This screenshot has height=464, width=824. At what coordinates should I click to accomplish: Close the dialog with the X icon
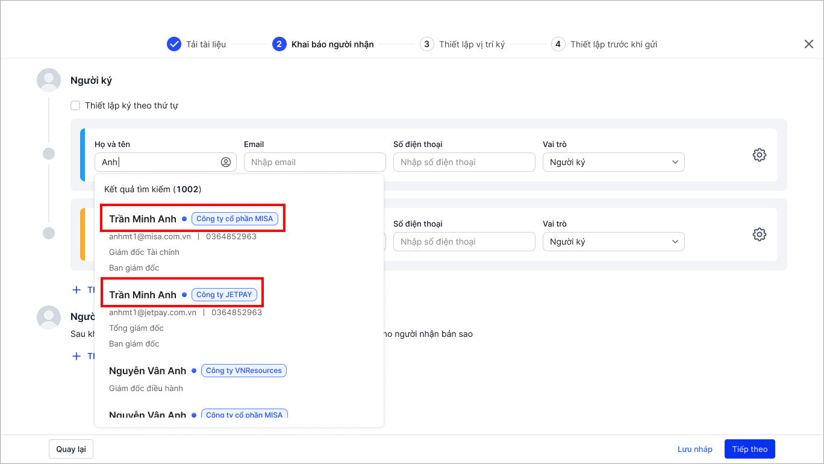809,44
